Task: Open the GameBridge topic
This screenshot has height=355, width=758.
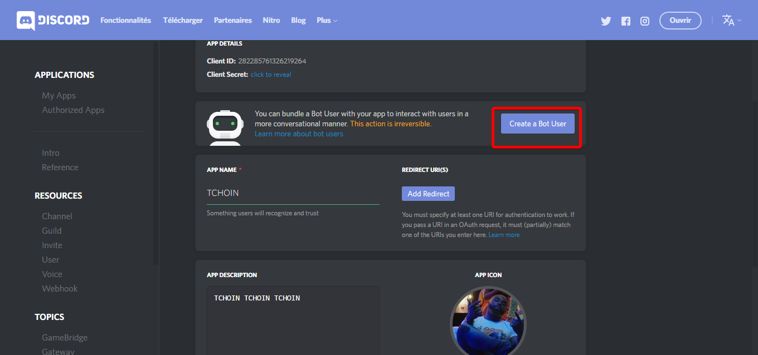Action: coord(65,338)
